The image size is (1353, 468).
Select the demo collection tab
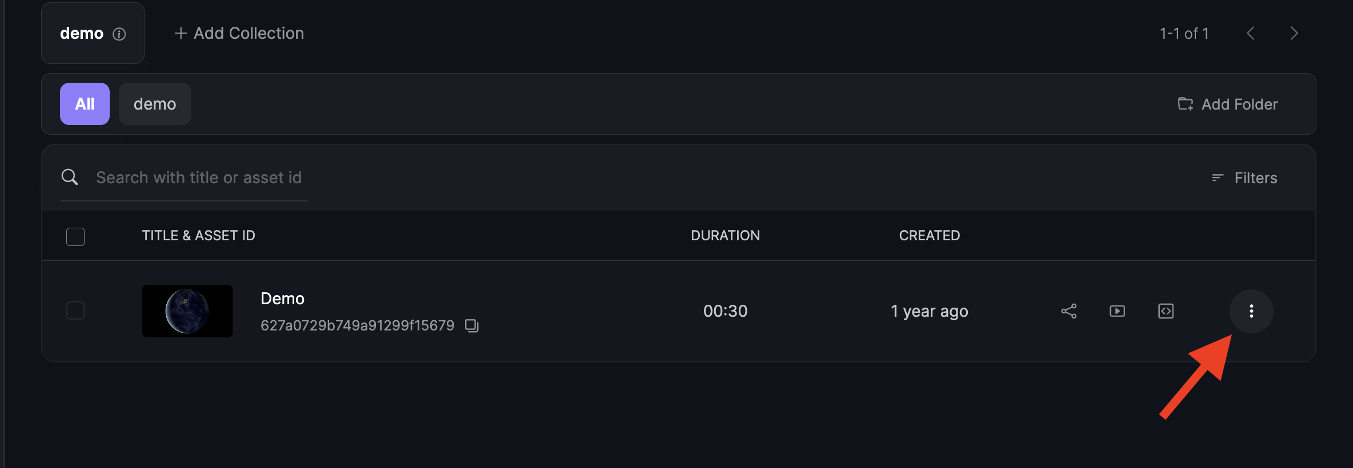pyautogui.click(x=93, y=33)
